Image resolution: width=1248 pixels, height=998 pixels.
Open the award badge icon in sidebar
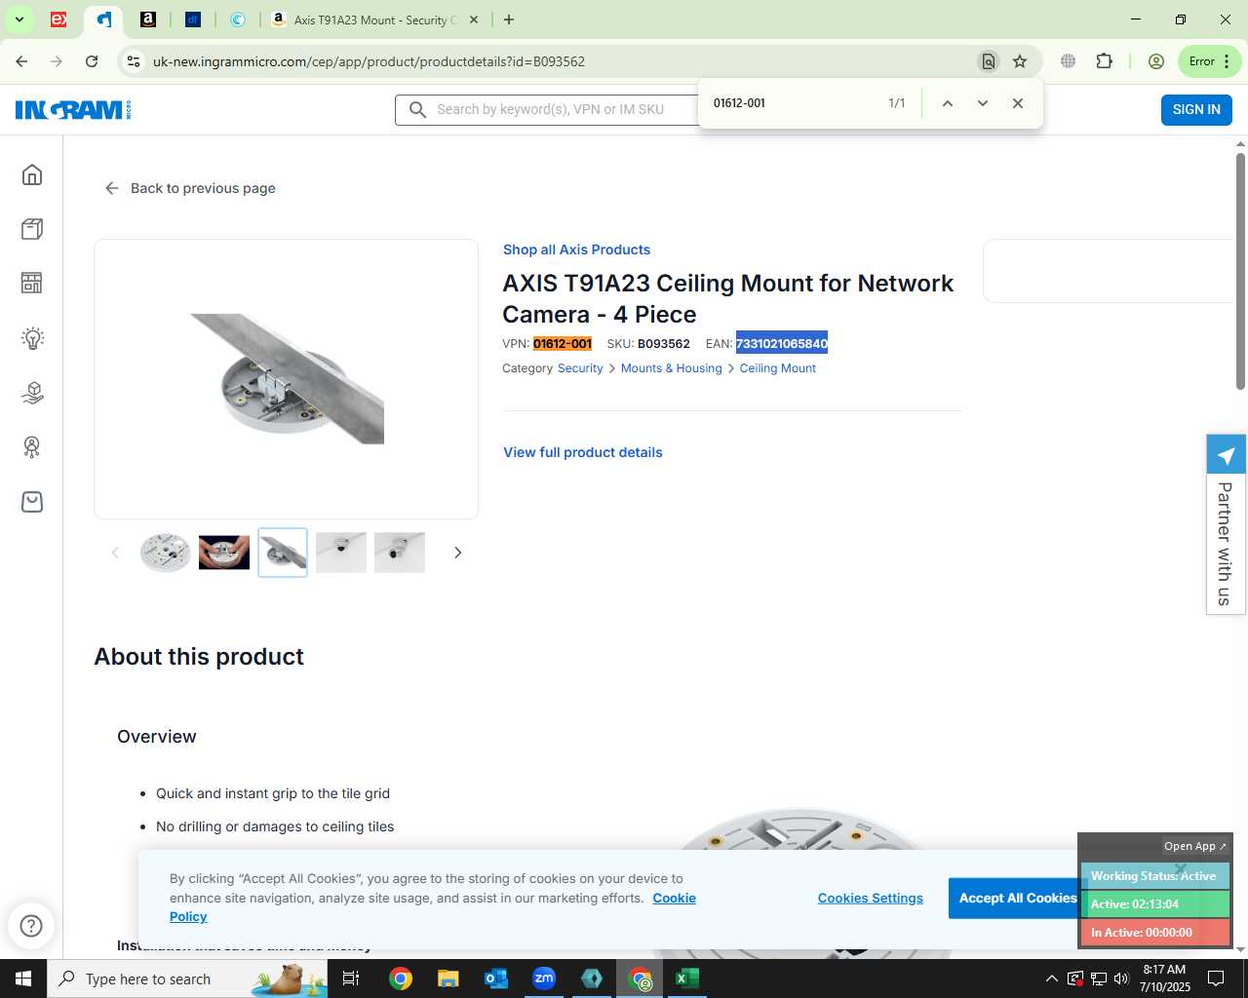[32, 447]
